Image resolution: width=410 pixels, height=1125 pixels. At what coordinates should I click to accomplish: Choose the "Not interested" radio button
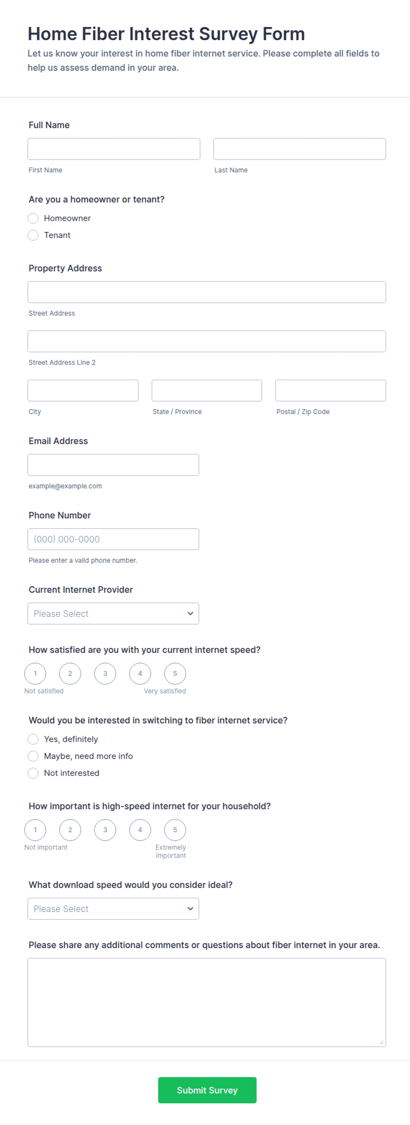point(33,772)
